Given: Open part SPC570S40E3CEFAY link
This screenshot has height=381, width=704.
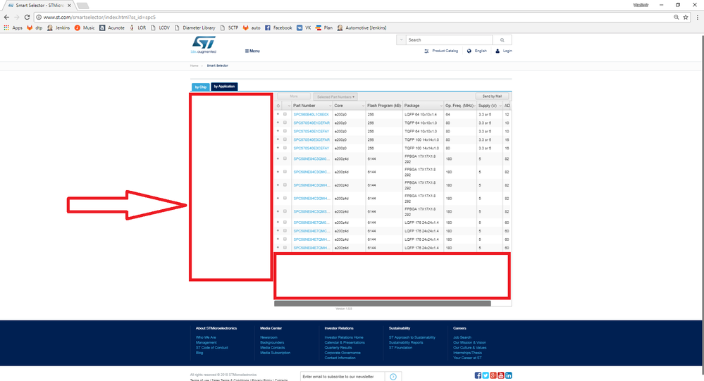Looking at the screenshot, I should coord(311,148).
